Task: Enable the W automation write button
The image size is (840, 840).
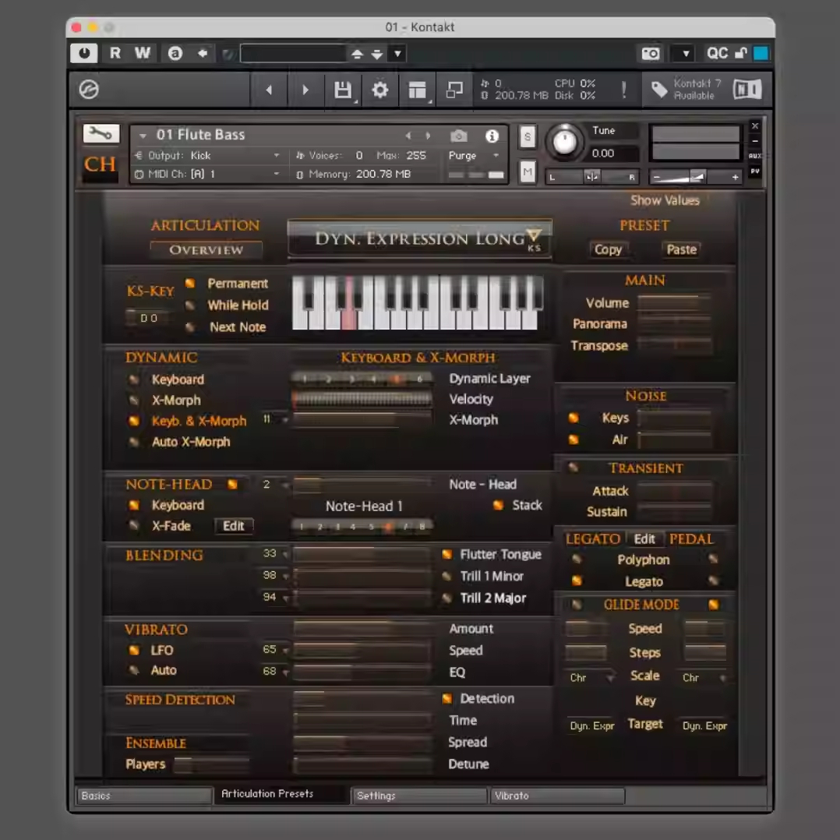Action: (x=143, y=53)
